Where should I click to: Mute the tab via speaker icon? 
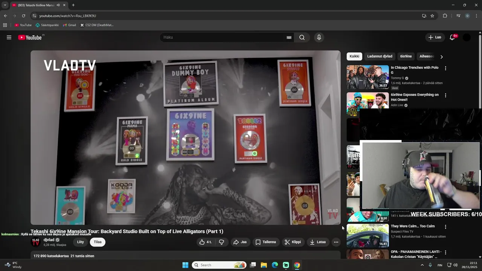[58, 5]
